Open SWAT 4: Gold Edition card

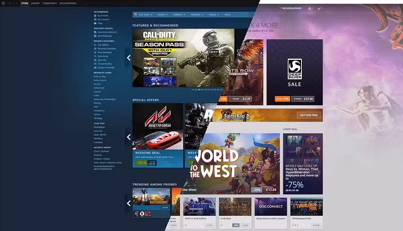point(199,213)
